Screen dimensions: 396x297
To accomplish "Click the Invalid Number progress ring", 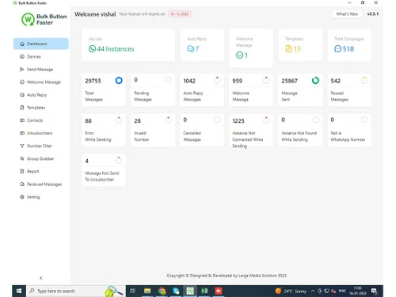I will tap(168, 120).
